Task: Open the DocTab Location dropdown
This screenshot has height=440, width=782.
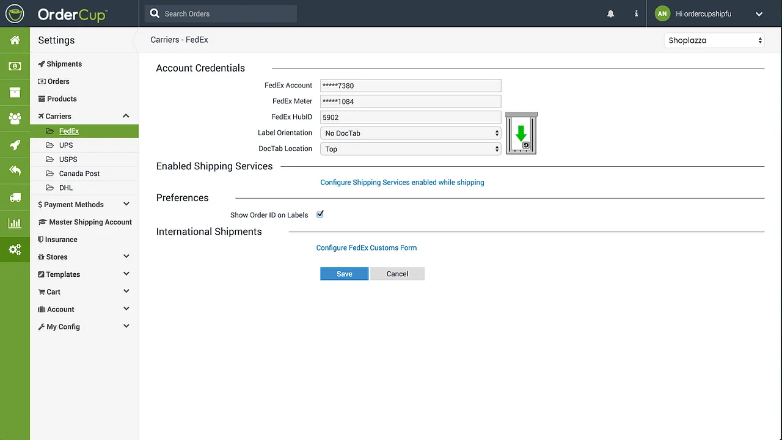Action: 411,149
